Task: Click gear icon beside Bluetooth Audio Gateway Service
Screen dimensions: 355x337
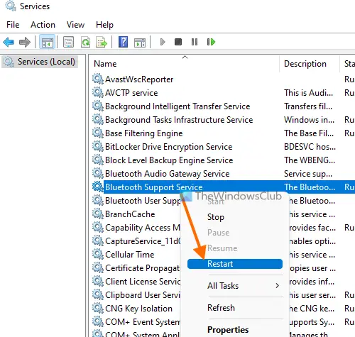Action: pyautogui.click(x=98, y=173)
